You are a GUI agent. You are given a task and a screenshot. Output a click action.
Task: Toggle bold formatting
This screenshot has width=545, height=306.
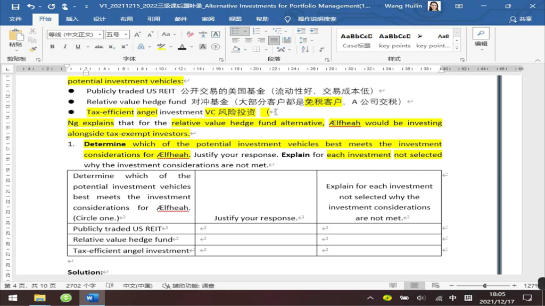(x=52, y=47)
